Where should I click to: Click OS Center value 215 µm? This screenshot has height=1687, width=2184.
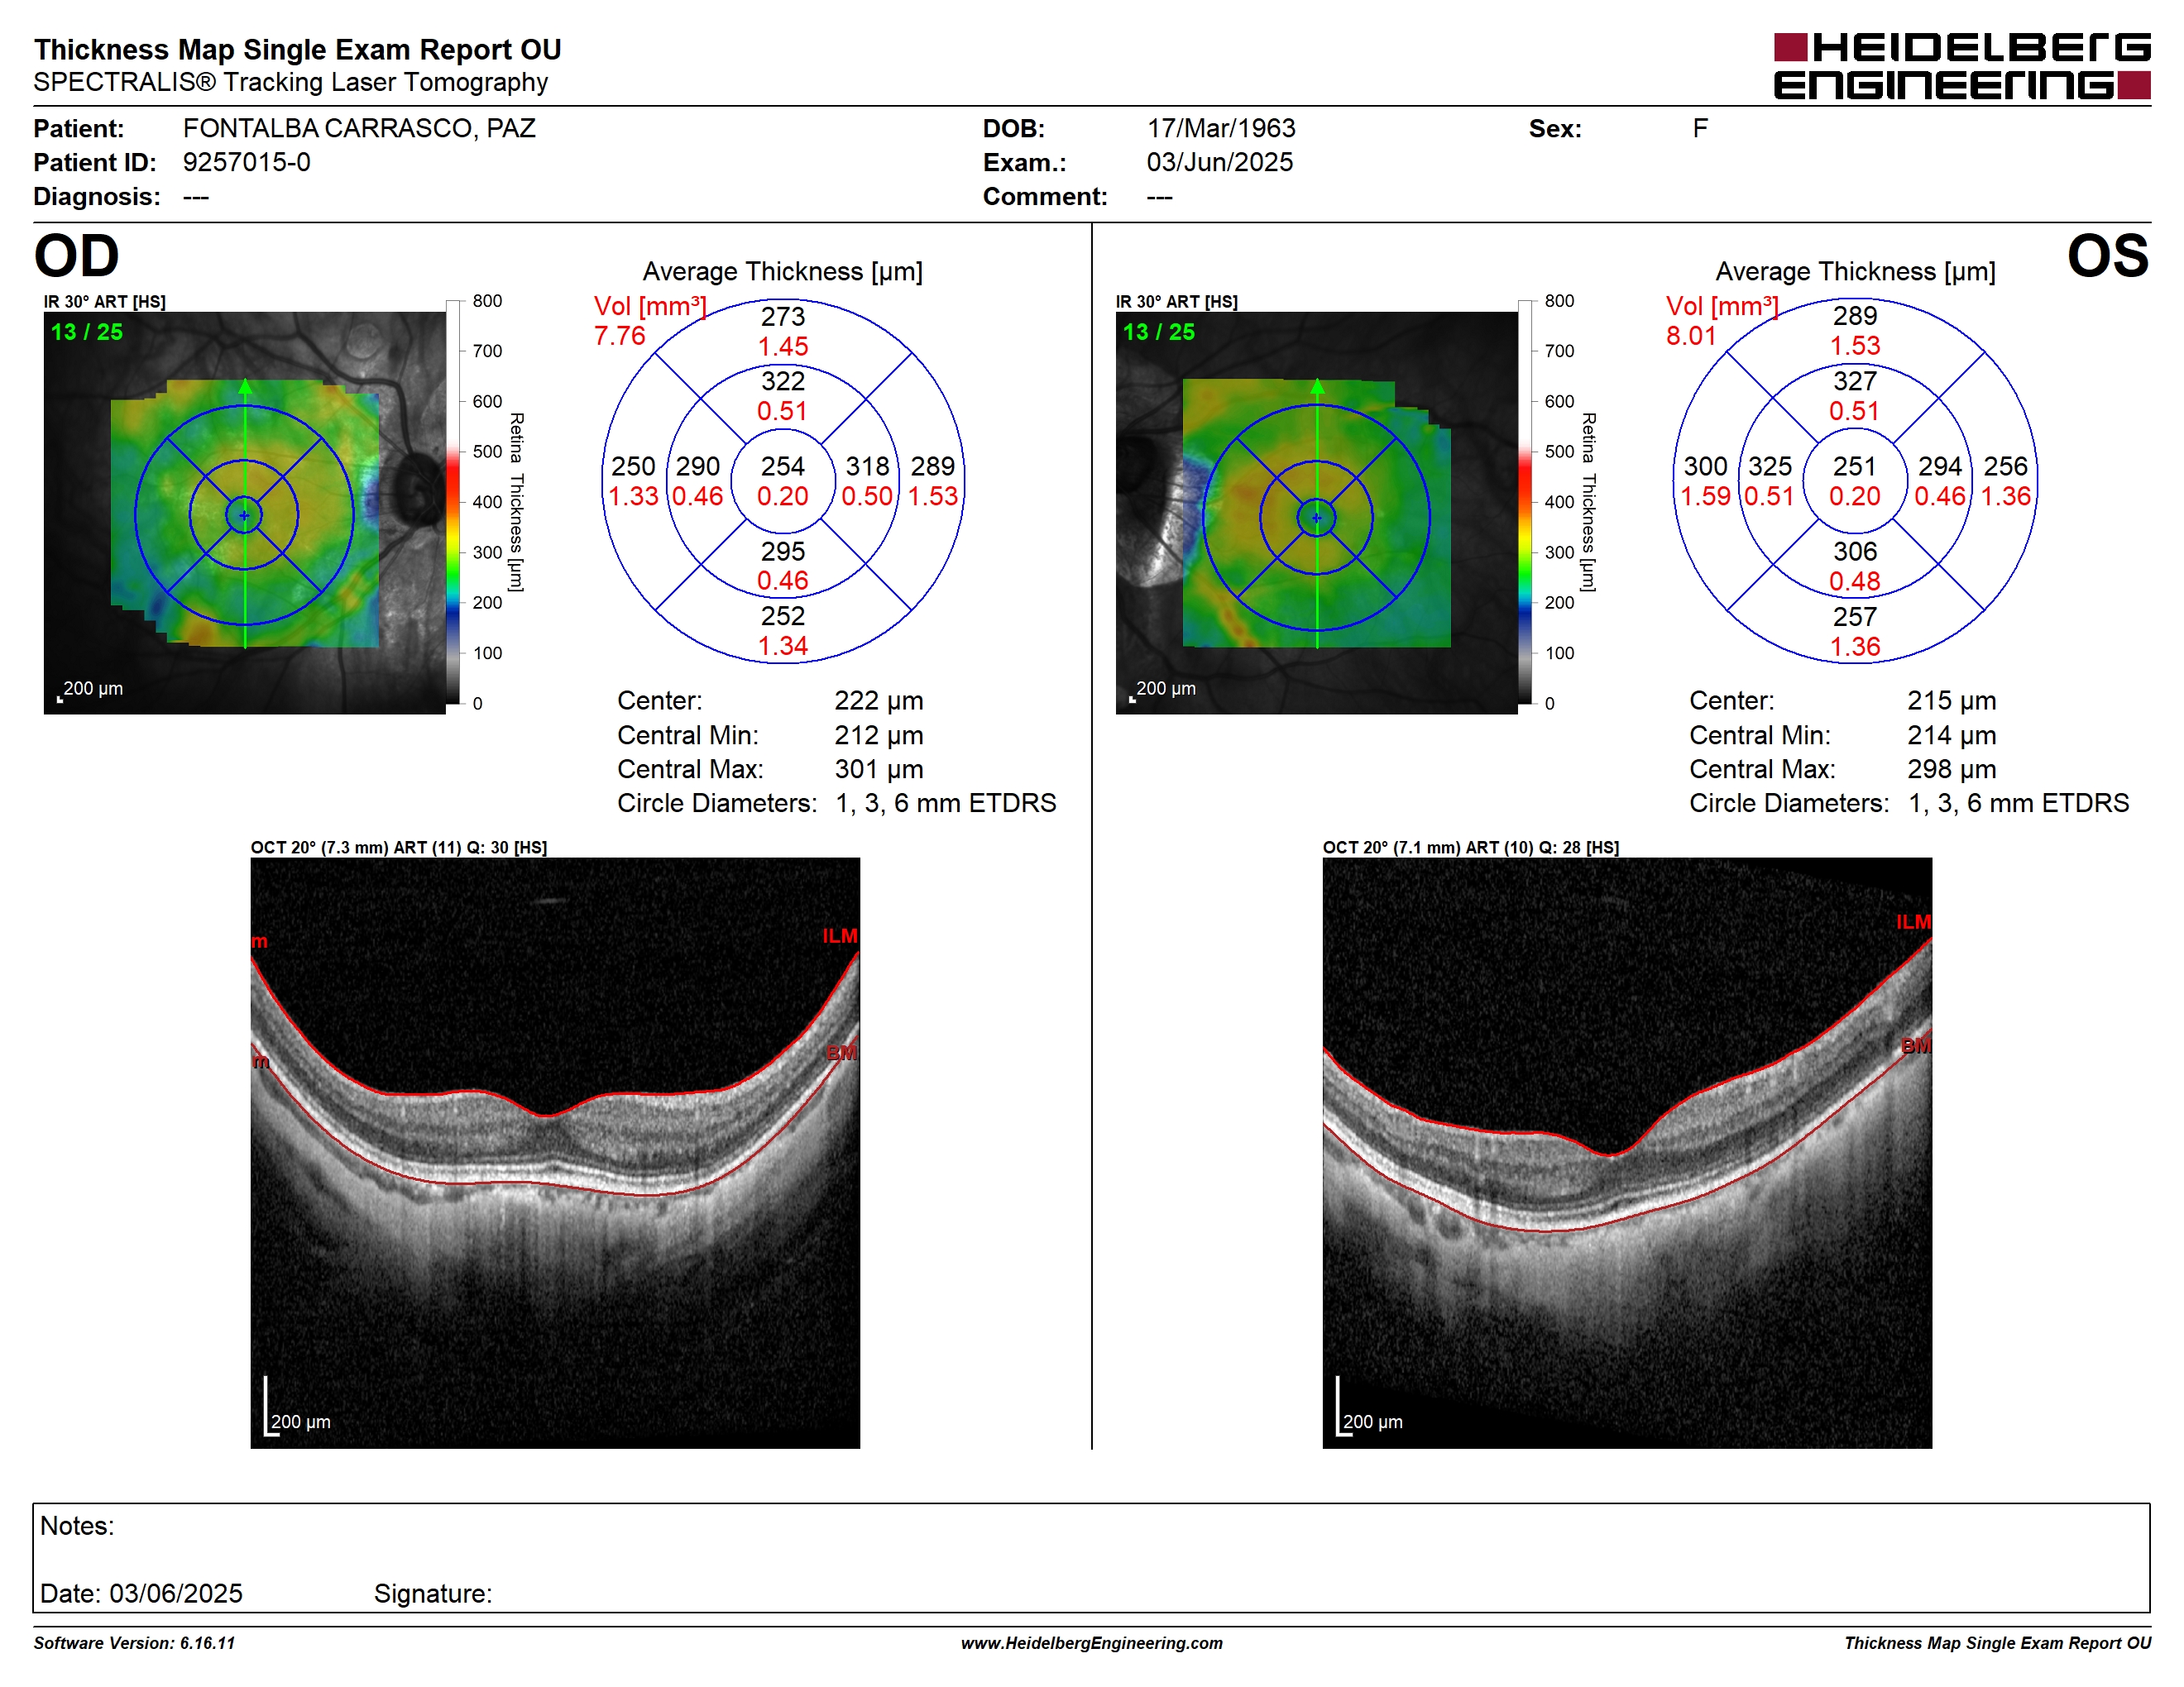coord(1951,700)
